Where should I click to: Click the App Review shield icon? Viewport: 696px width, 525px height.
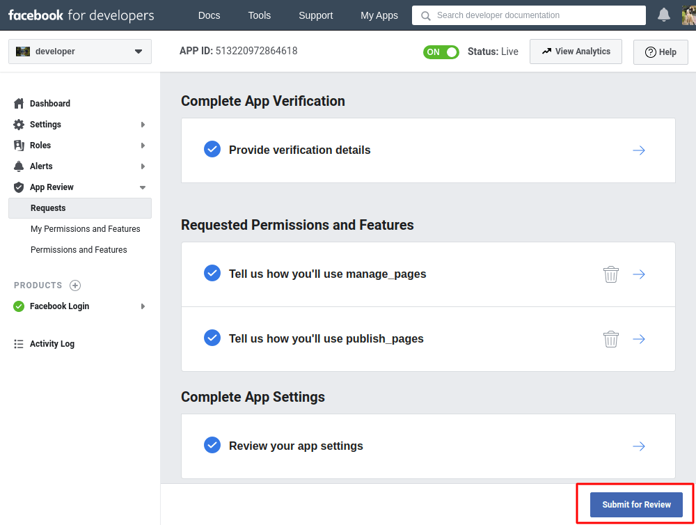click(x=19, y=187)
